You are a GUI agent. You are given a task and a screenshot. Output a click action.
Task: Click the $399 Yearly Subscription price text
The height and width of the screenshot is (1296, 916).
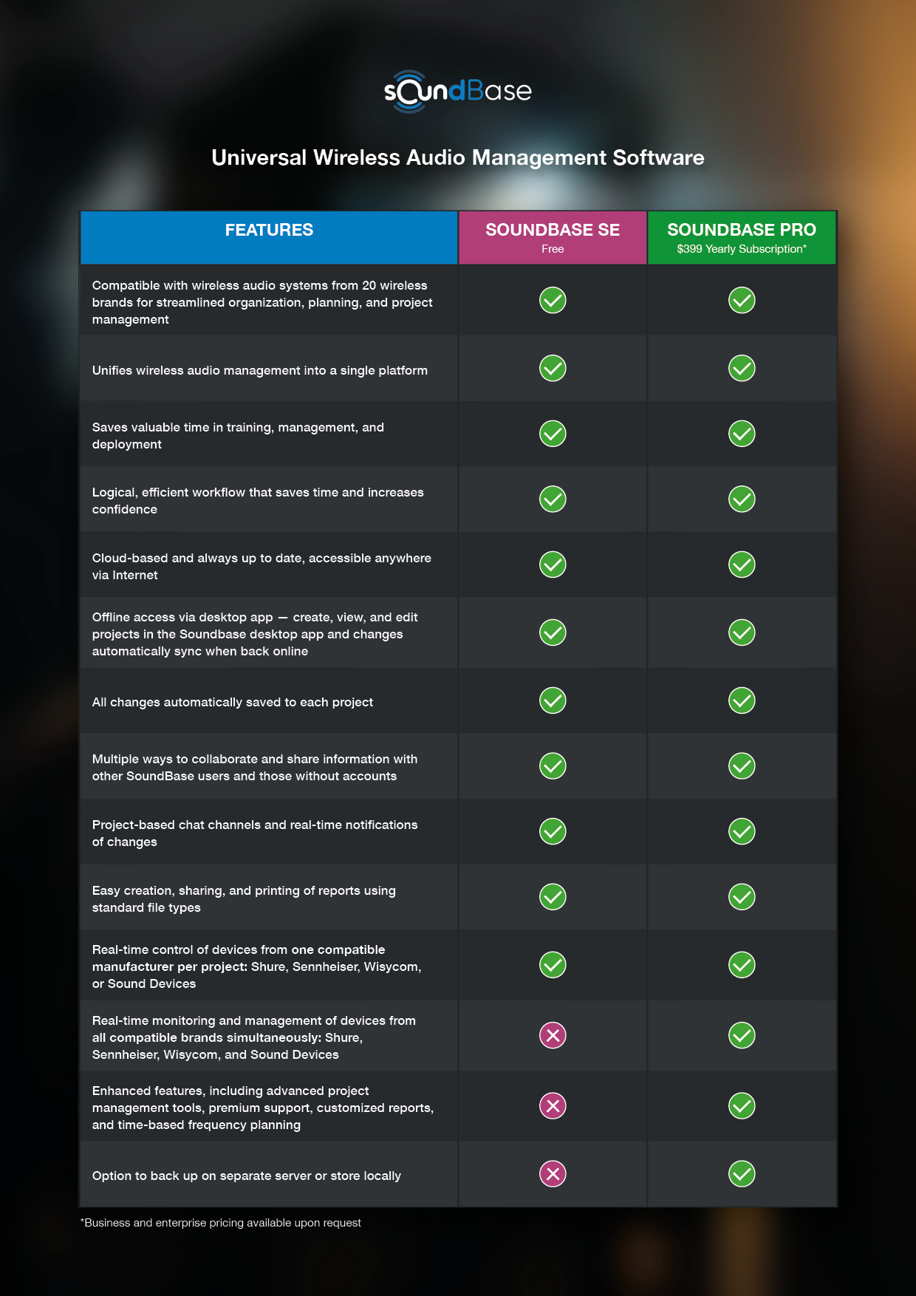pos(742,249)
